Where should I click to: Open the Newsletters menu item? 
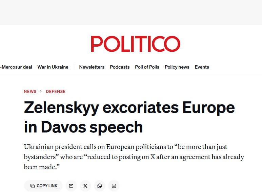click(x=92, y=67)
